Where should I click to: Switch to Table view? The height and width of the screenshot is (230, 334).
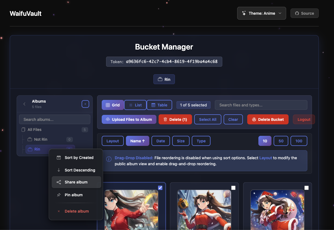[159, 105]
